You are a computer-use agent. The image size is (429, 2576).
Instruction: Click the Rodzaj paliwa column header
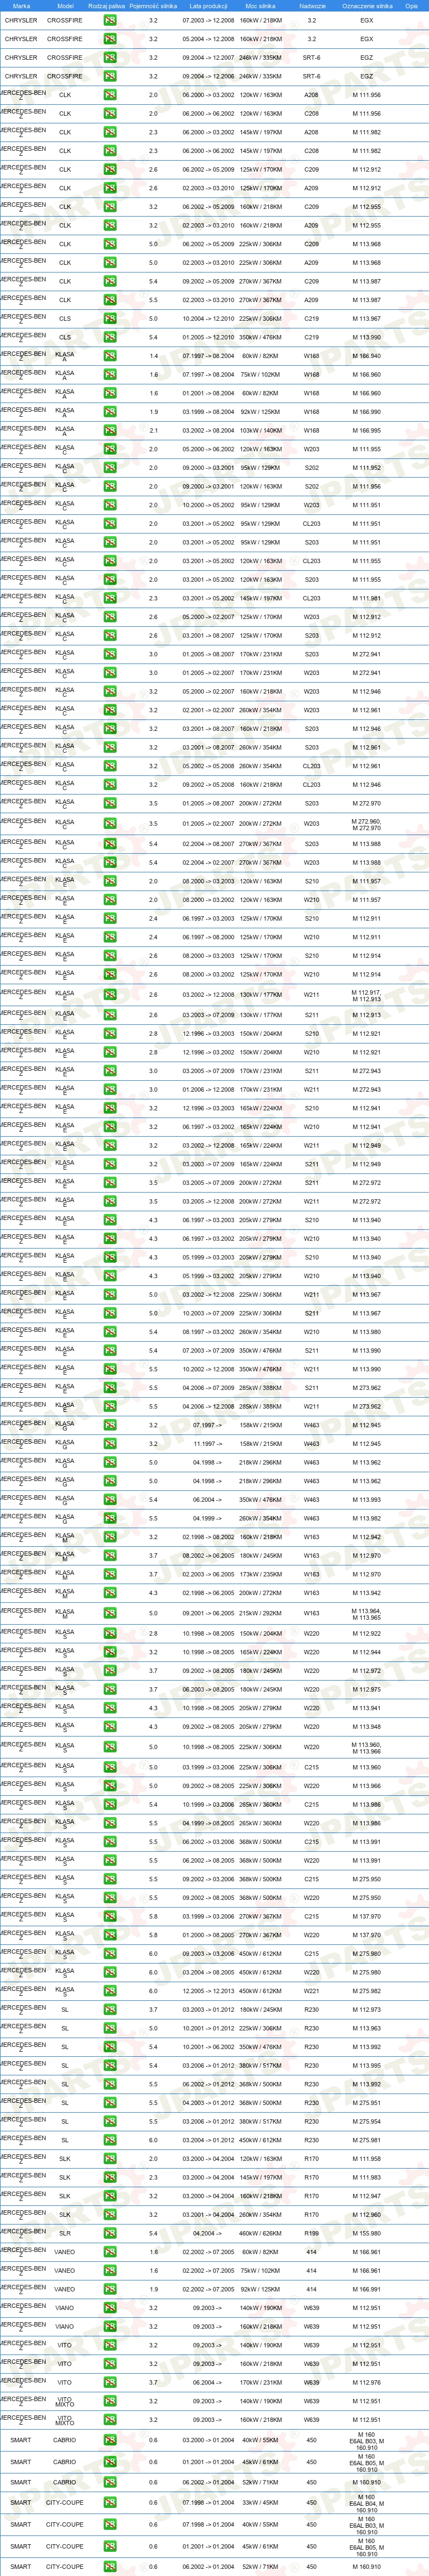(107, 5)
